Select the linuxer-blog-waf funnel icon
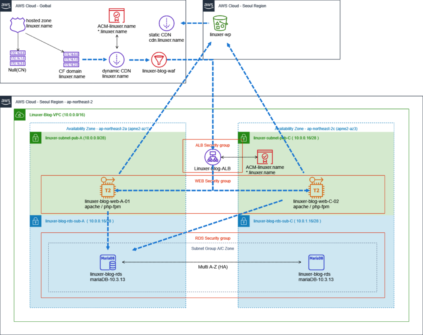 tap(159, 60)
